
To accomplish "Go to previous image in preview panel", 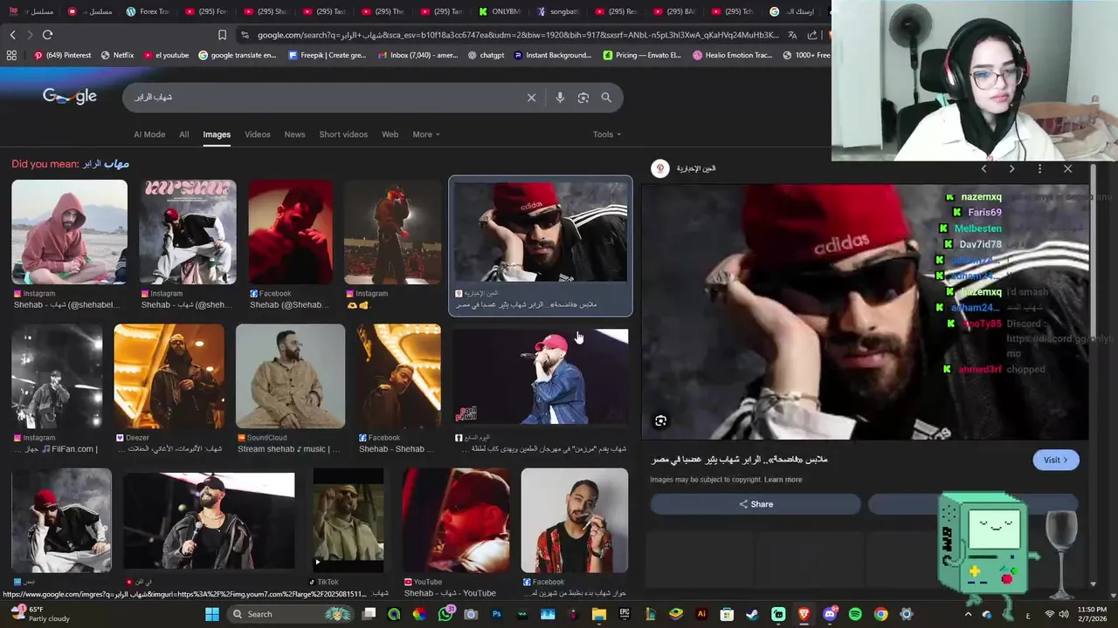I will [983, 168].
